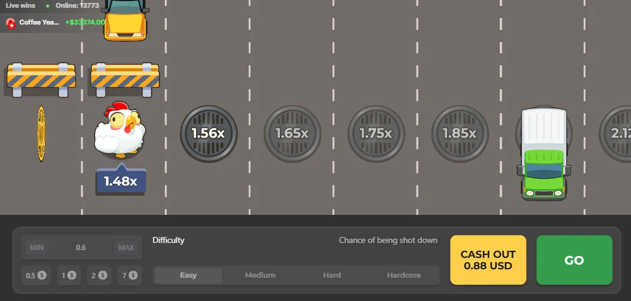Select Hardcore difficulty
Viewport: 631px width, 301px height.
pos(404,275)
